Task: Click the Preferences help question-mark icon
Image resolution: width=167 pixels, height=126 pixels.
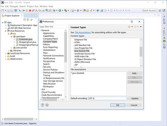Action: 43,105
